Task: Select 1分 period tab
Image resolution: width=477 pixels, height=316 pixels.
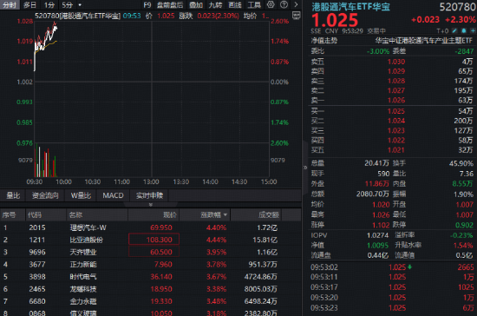Action: pyautogui.click(x=49, y=5)
